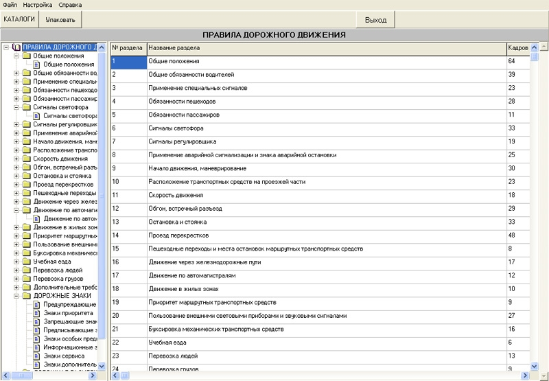Click the document icon of Предупреждающие знаки
The width and height of the screenshot is (549, 381).
36,305
